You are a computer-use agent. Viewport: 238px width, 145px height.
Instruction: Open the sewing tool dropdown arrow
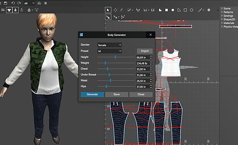click(x=148, y=10)
